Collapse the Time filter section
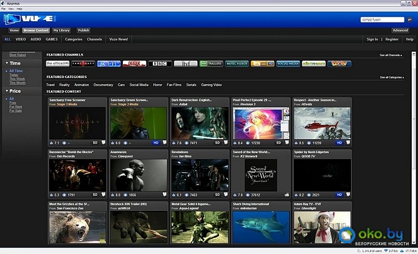The width and height of the screenshot is (418, 254). tap(6, 63)
